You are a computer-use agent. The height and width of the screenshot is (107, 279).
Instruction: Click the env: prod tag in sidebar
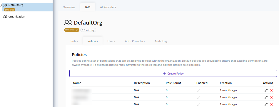(x=9, y=10)
